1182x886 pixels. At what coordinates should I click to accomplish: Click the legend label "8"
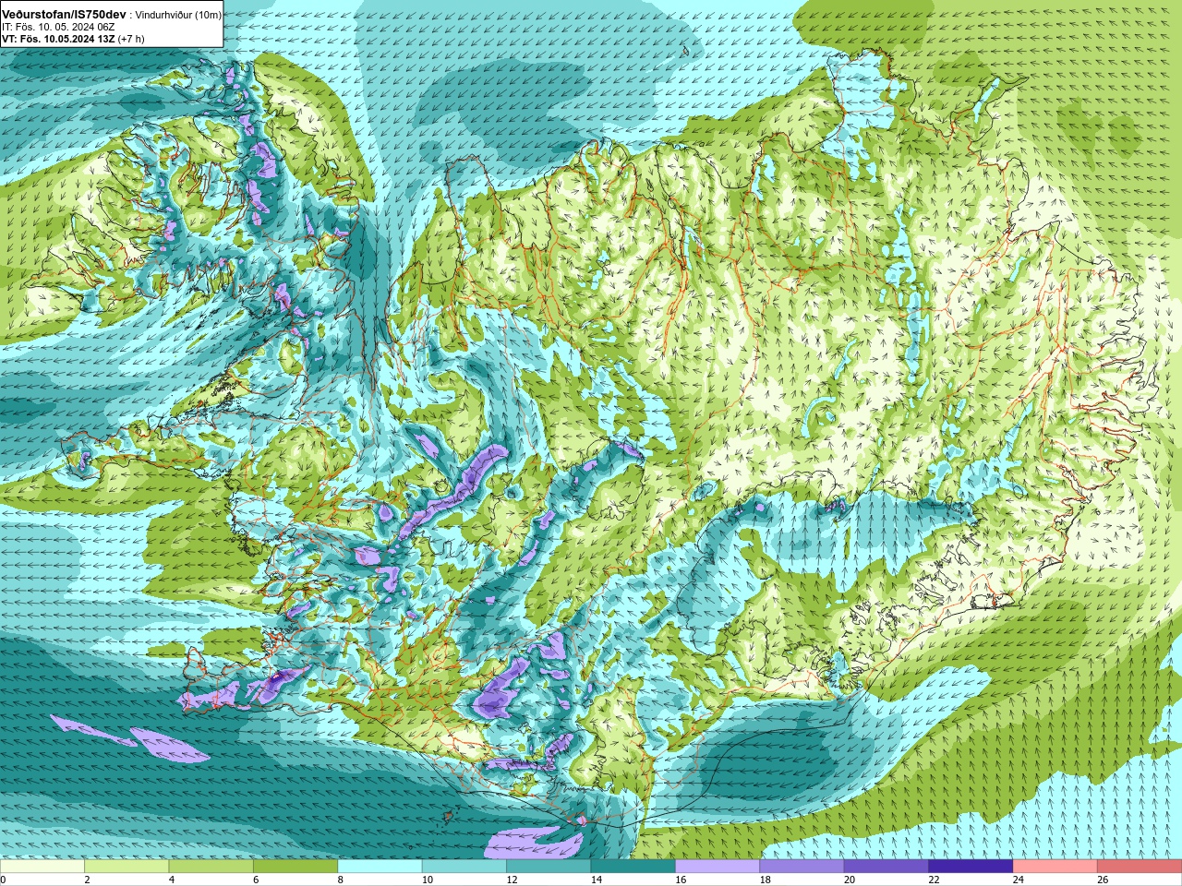click(340, 880)
